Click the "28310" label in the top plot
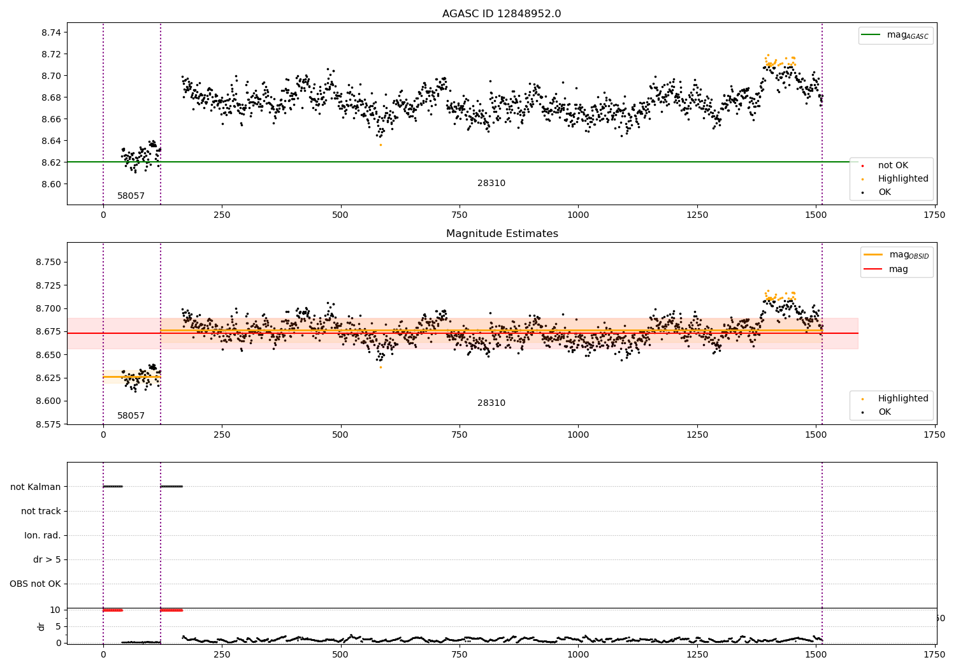This screenshot has height=669, width=956. (x=491, y=183)
